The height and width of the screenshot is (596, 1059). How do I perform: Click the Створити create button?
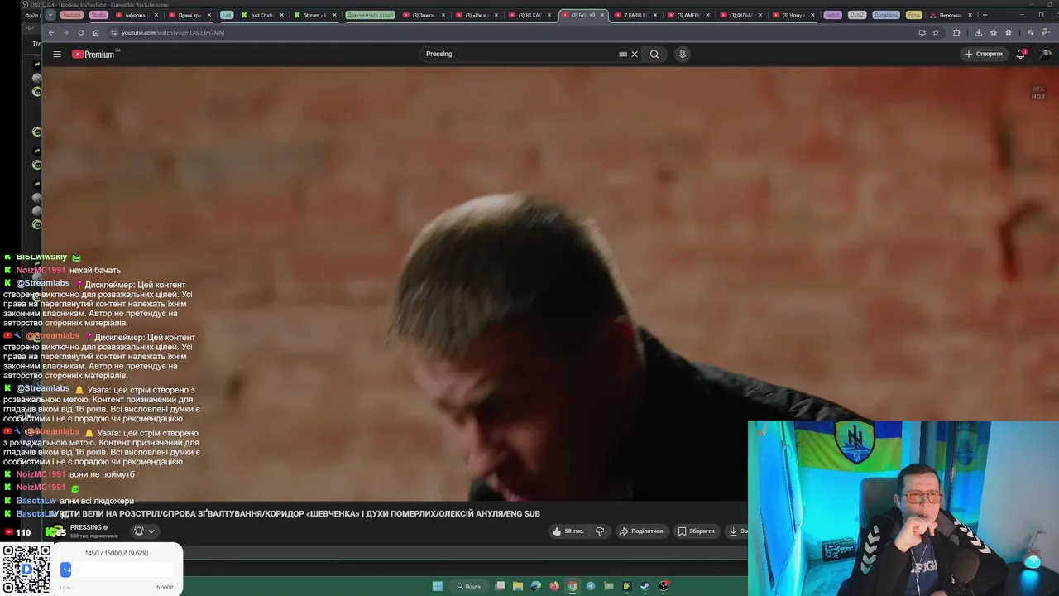[x=984, y=54]
